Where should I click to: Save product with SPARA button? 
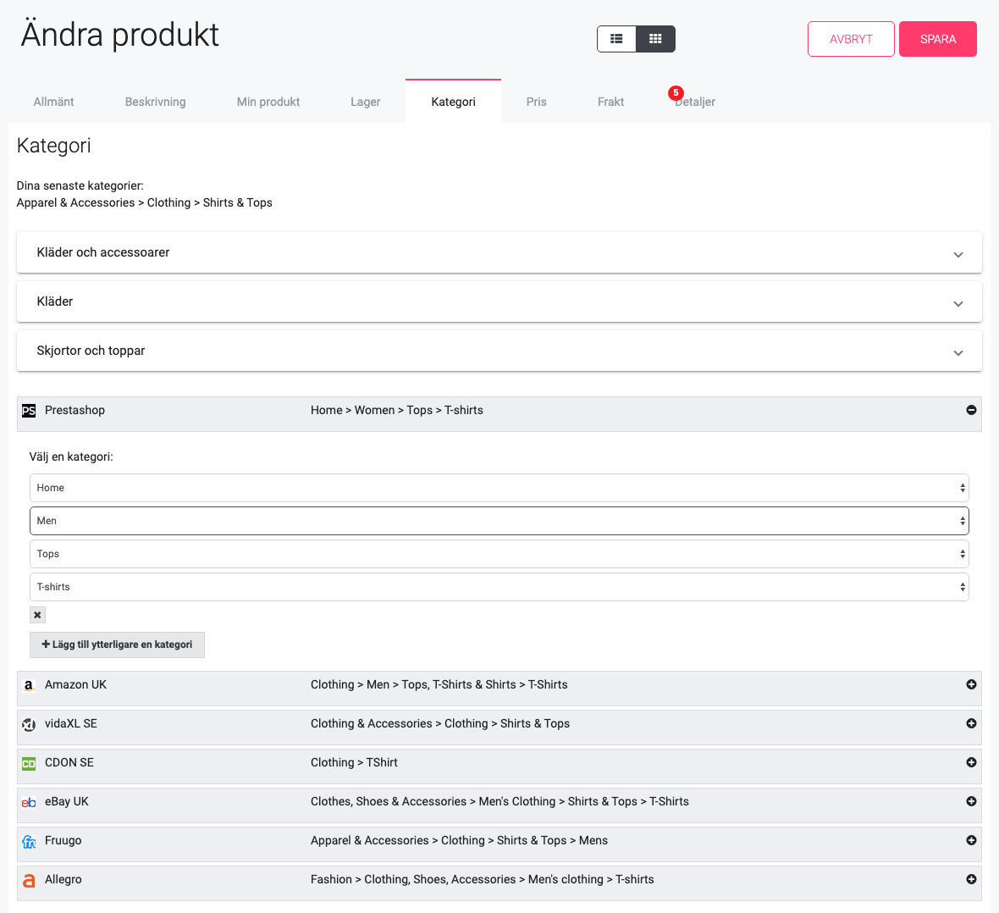tap(938, 39)
